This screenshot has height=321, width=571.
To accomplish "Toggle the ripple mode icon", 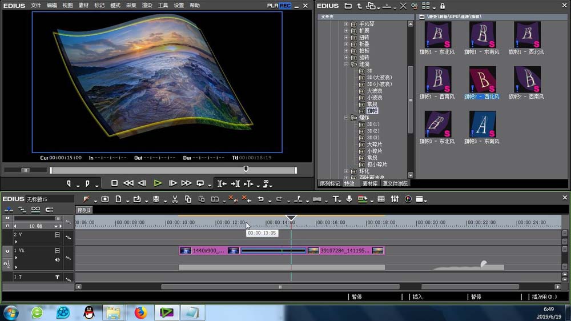I will [22, 210].
